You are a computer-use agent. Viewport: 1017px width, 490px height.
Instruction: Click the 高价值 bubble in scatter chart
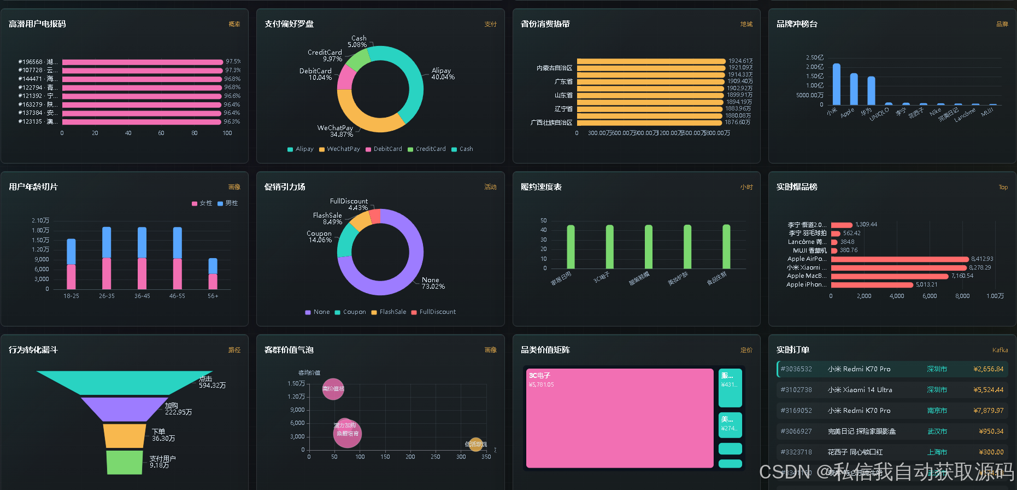click(x=333, y=389)
